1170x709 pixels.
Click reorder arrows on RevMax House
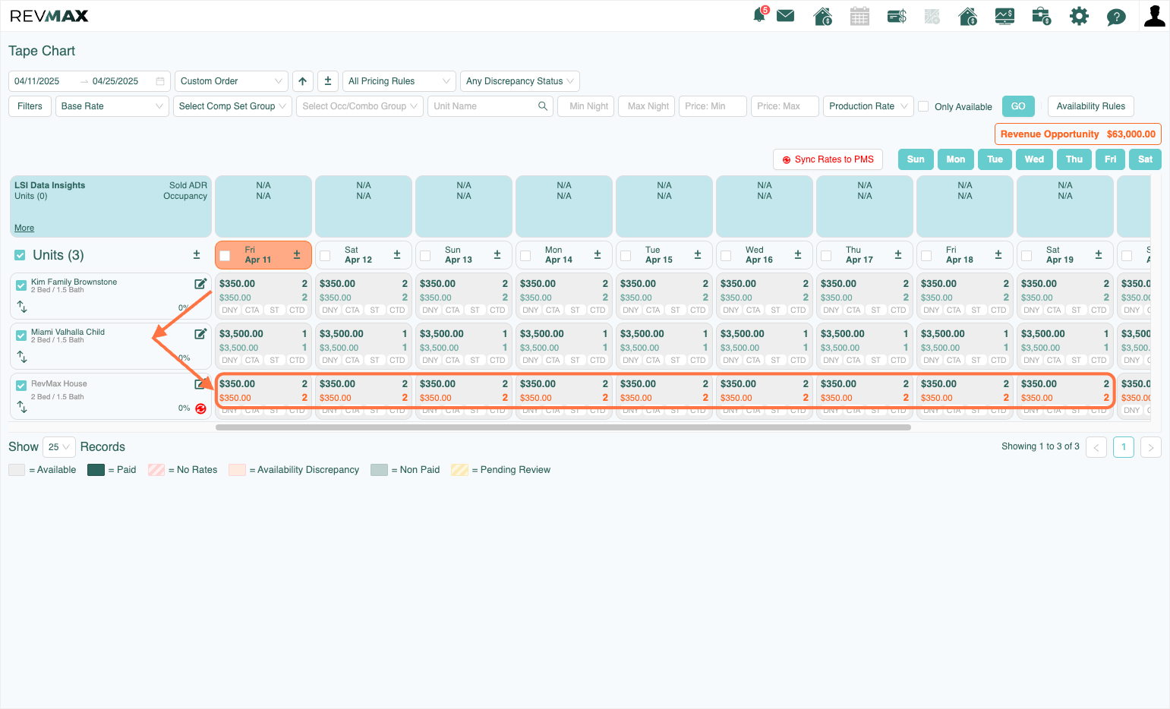[x=22, y=408]
